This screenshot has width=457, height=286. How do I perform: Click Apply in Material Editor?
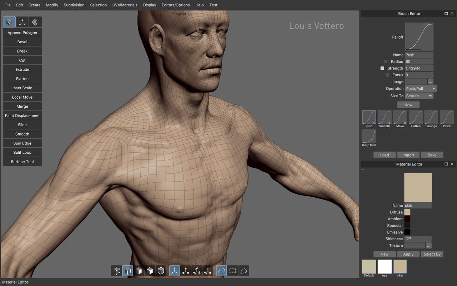(x=408, y=254)
